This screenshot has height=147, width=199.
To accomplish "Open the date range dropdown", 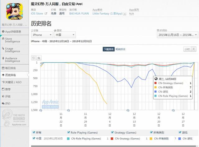I will 178,35.
